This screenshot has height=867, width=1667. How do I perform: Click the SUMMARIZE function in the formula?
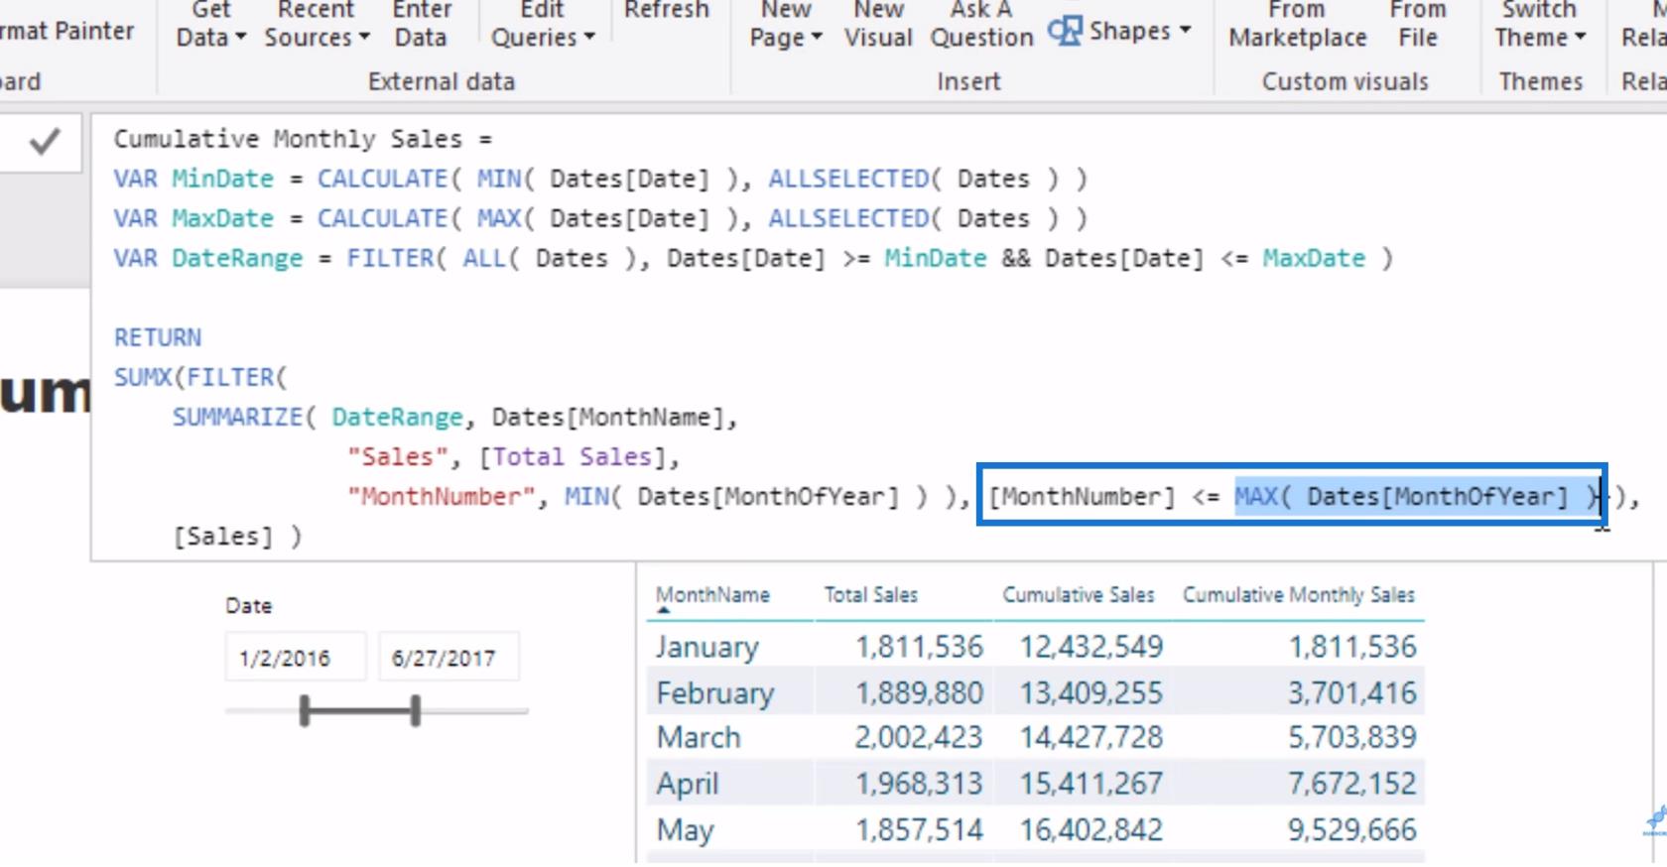[237, 417]
